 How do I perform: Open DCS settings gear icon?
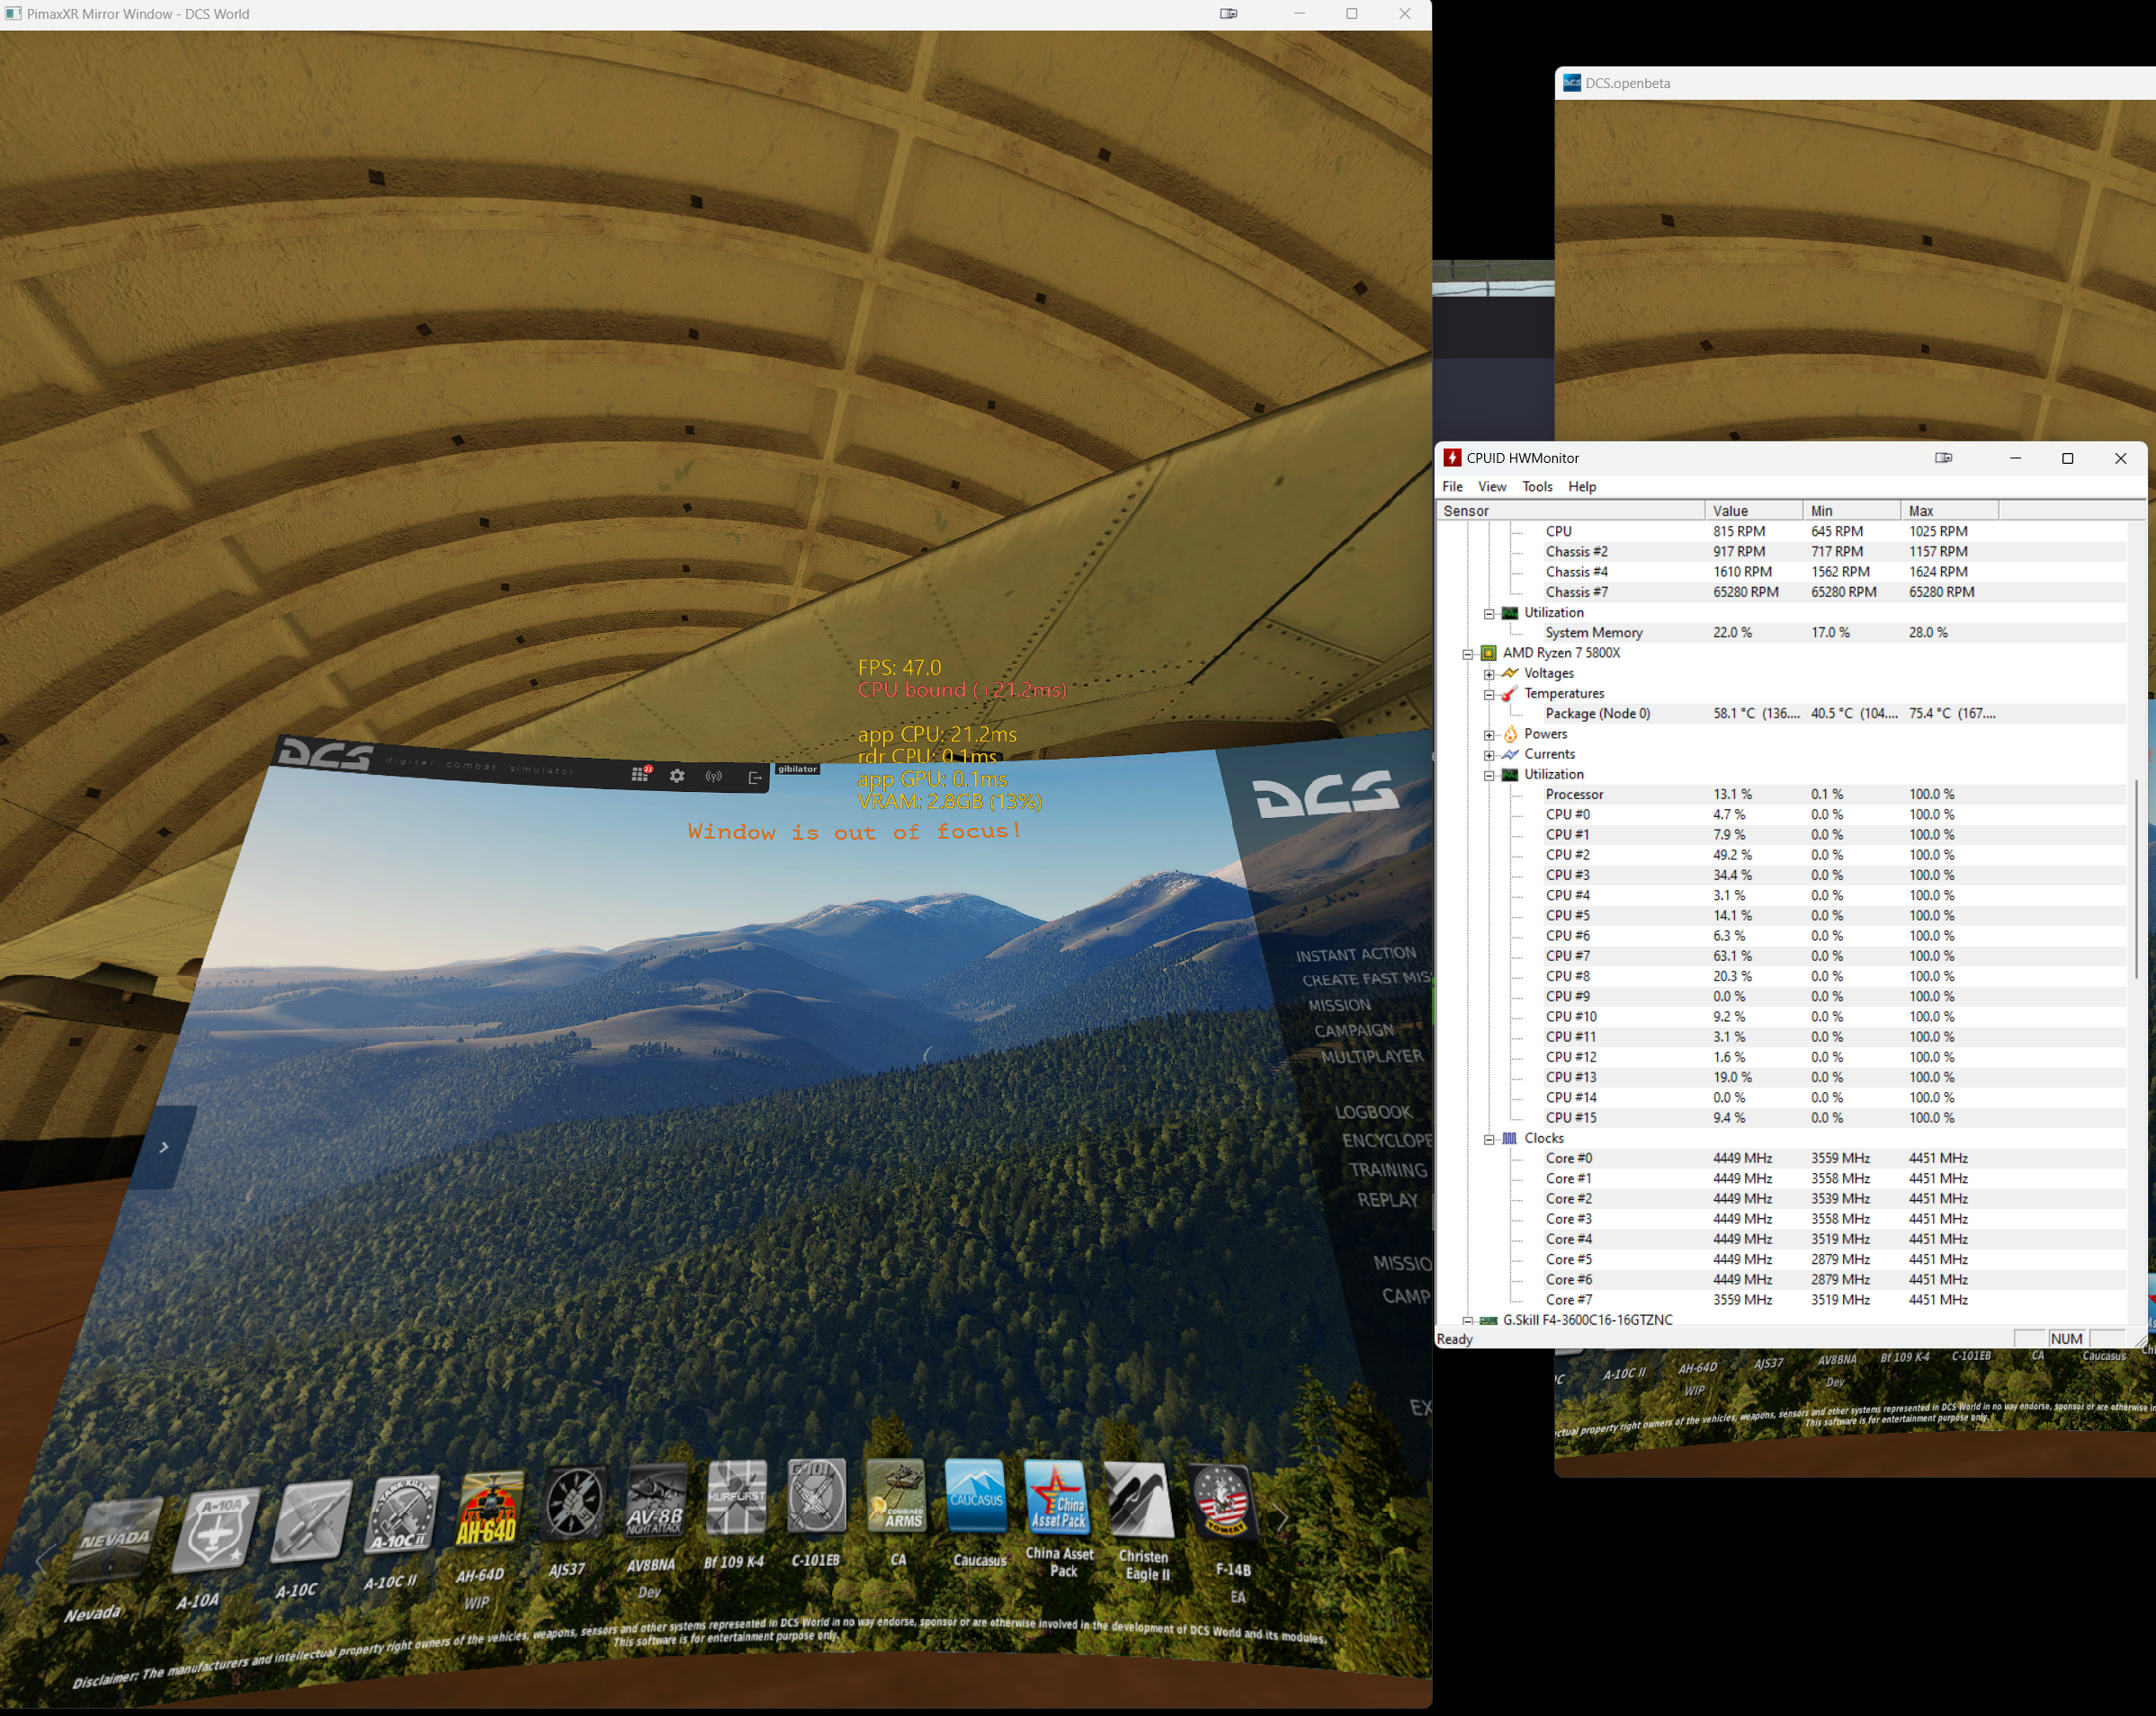677,776
